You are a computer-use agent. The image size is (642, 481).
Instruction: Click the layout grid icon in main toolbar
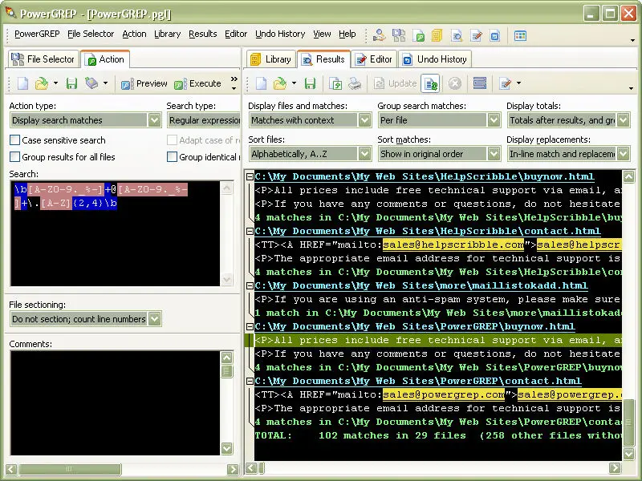pyautogui.click(x=520, y=35)
